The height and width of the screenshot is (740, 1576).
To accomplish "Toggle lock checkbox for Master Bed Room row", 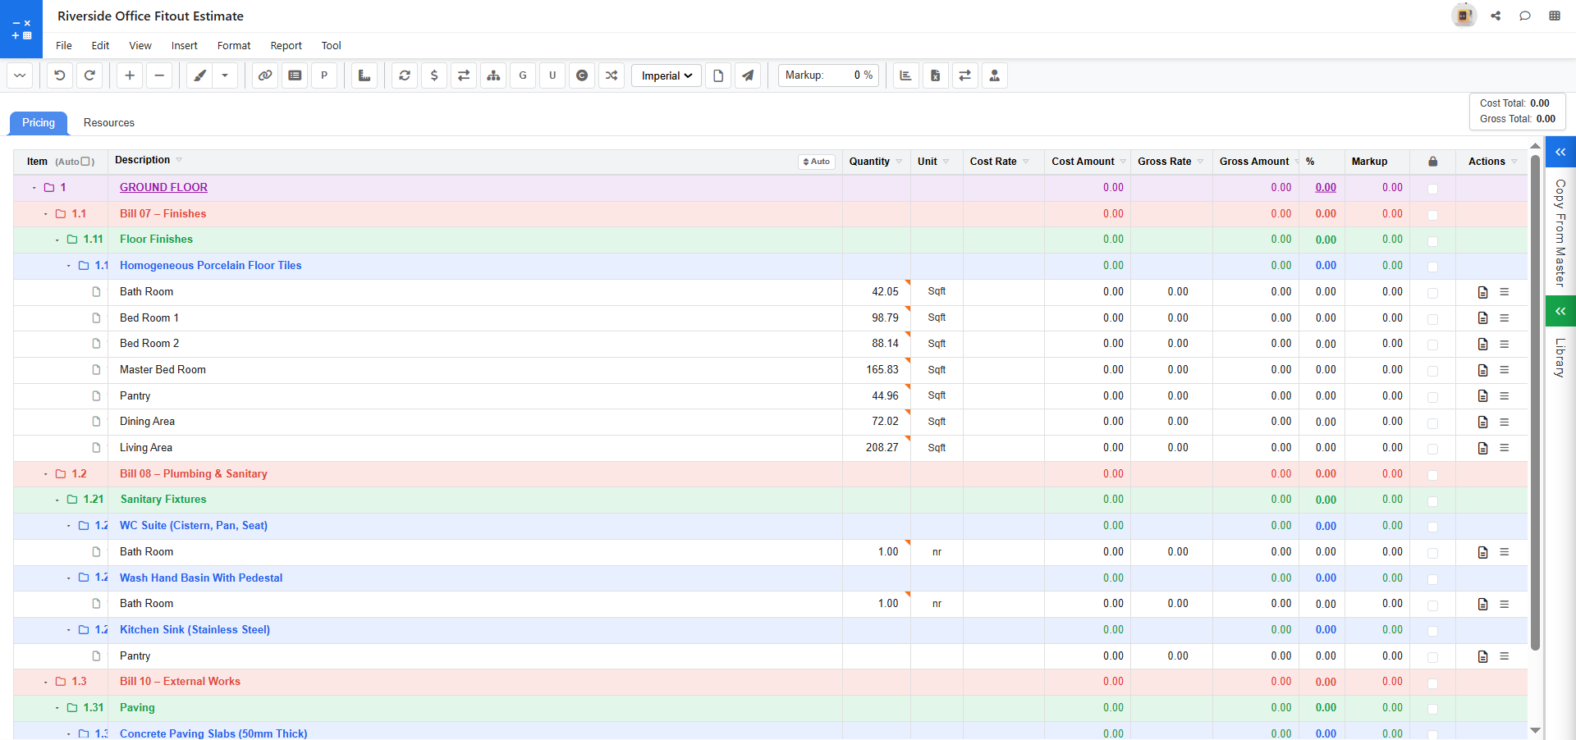I will point(1432,371).
